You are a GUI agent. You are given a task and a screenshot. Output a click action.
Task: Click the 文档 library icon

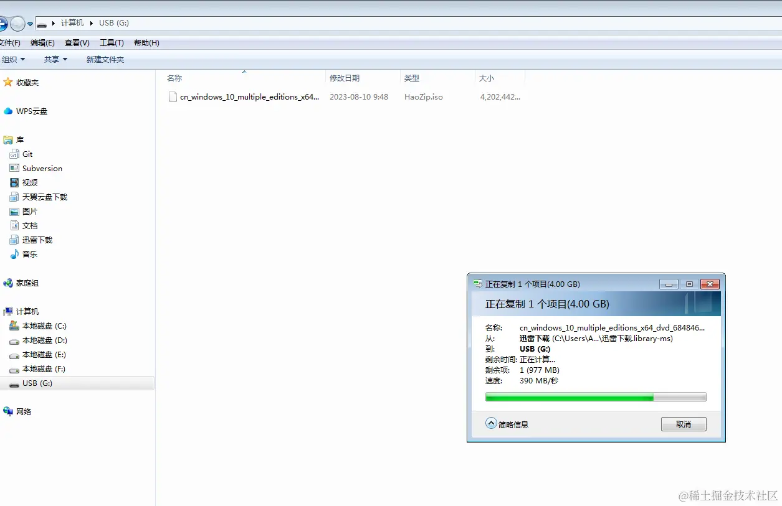pos(14,225)
